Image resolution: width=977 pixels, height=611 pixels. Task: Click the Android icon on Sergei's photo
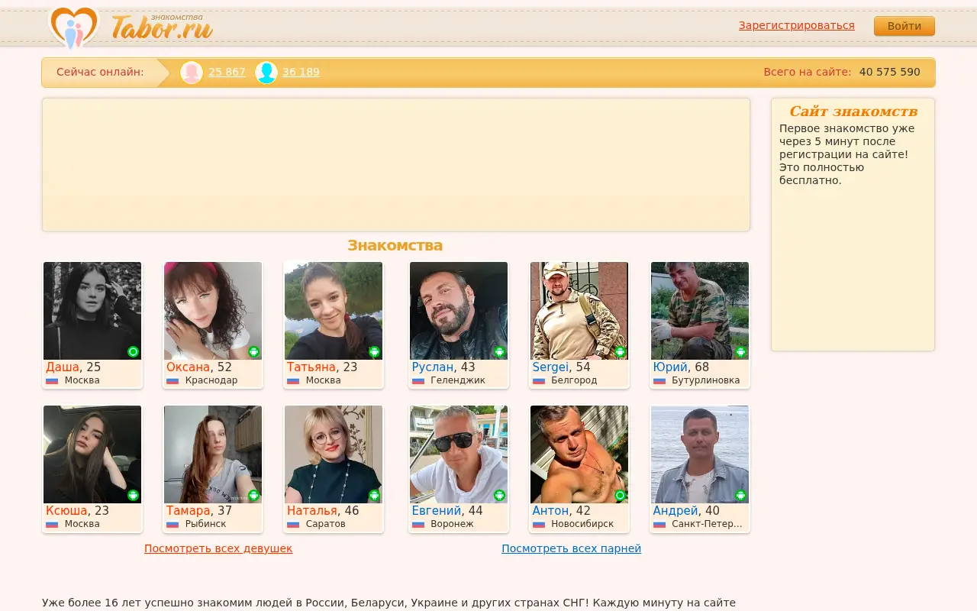[620, 351]
